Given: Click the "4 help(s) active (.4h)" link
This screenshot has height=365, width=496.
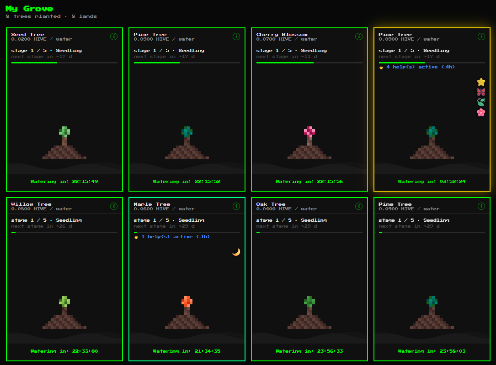Looking at the screenshot, I should tap(421, 67).
